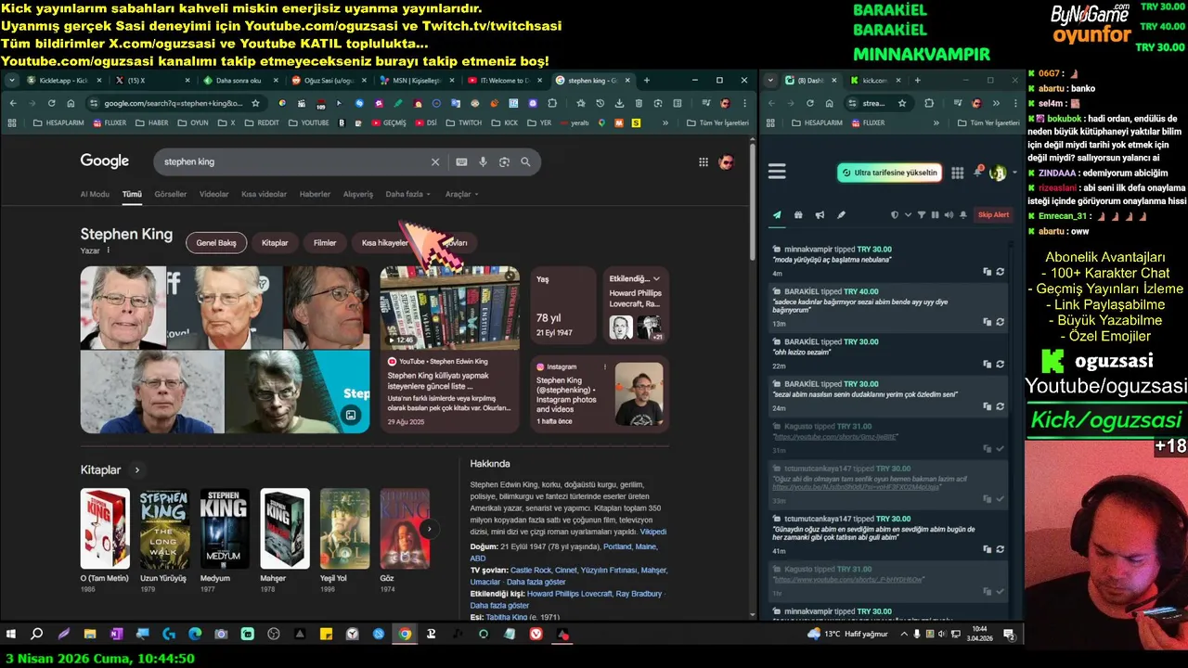Click the filter funnel icon in events toolbar
The height and width of the screenshot is (668, 1188).
tap(922, 215)
